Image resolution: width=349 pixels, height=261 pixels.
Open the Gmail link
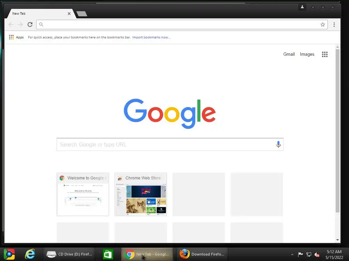[x=289, y=54]
